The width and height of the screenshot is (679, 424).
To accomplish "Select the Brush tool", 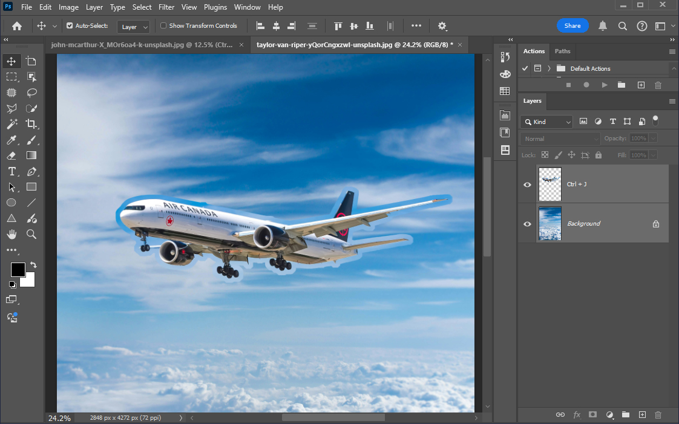I will pos(31,140).
